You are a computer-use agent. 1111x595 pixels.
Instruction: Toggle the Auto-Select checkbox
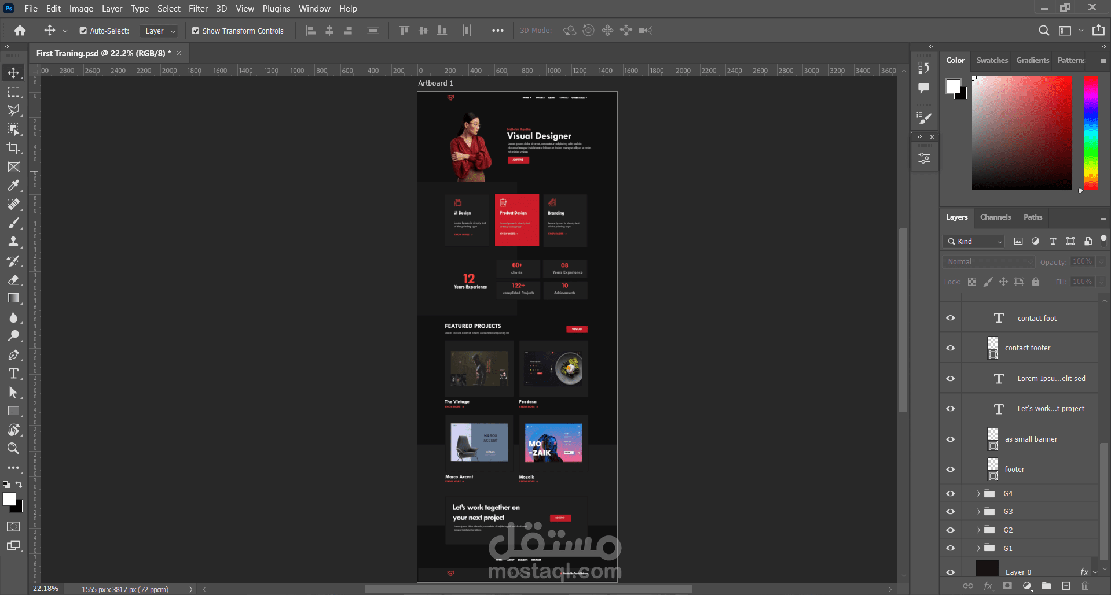tap(83, 31)
